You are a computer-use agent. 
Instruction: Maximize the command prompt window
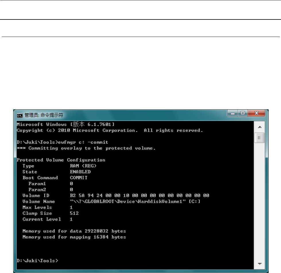(243, 113)
